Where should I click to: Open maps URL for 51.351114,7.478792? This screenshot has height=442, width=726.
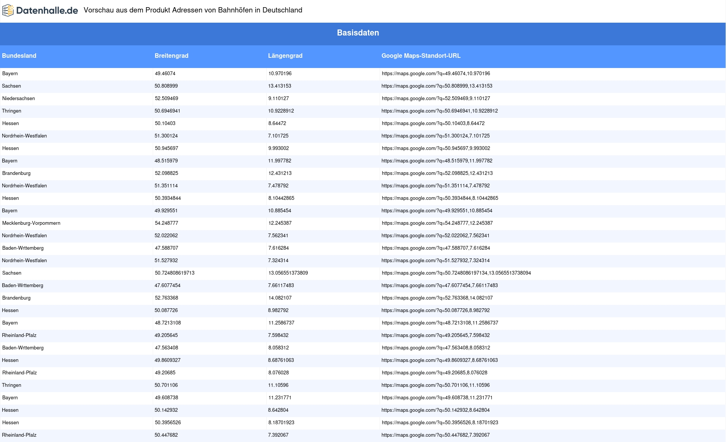click(x=436, y=186)
